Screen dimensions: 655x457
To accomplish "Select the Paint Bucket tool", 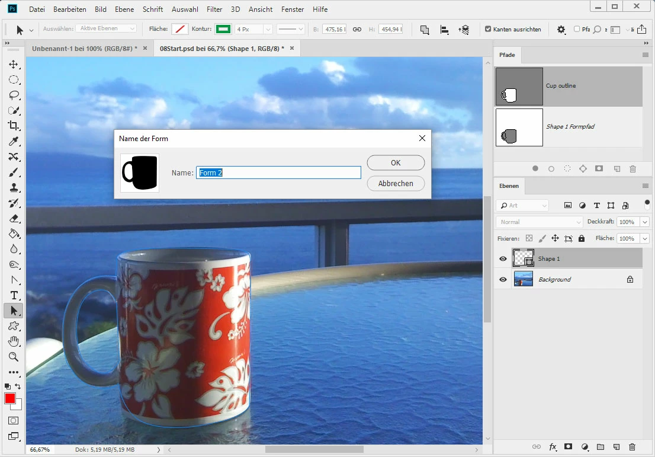I will 14,234.
